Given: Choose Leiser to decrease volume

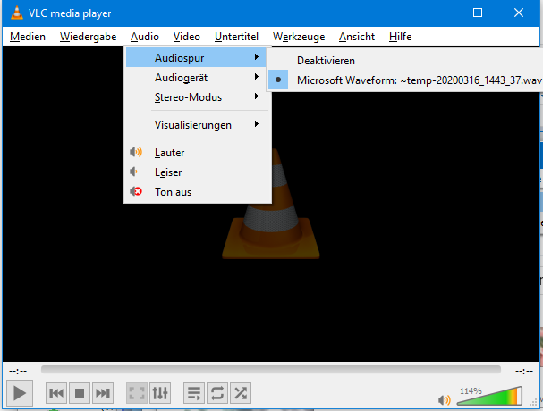Looking at the screenshot, I should coord(196,172).
